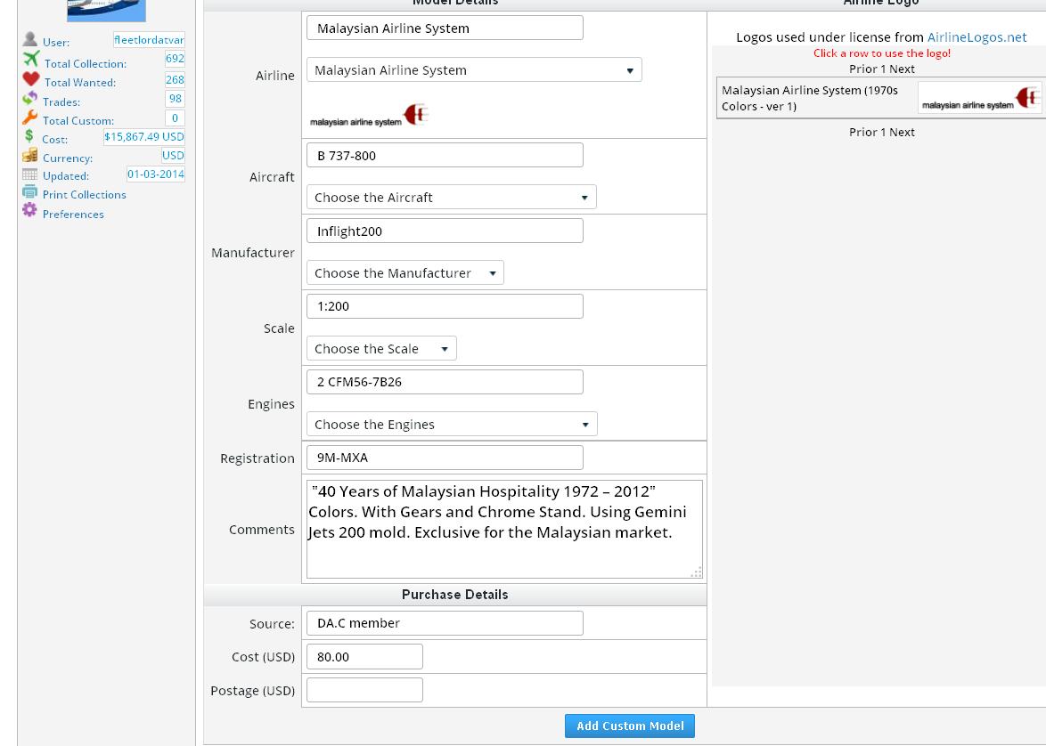This screenshot has width=1046, height=746.
Task: Click the Total Custom count 0
Action: coord(175,118)
